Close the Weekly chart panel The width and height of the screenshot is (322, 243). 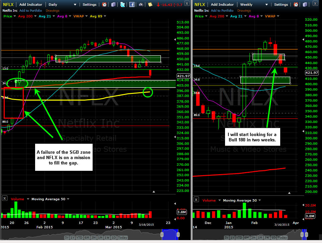tap(315, 3)
